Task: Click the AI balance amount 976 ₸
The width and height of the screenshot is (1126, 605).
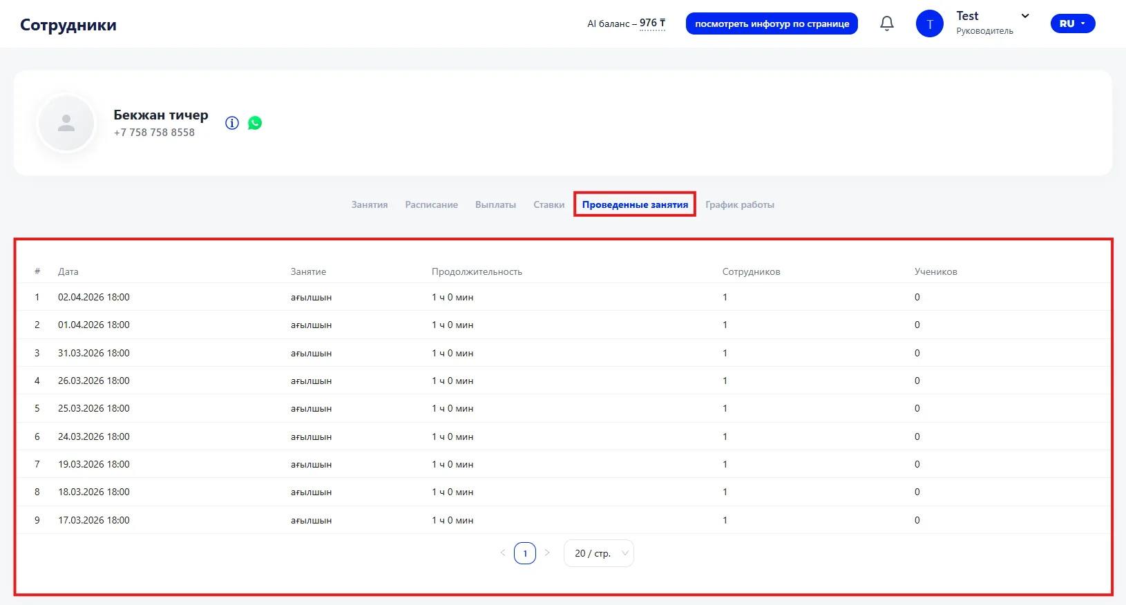Action: tap(653, 23)
